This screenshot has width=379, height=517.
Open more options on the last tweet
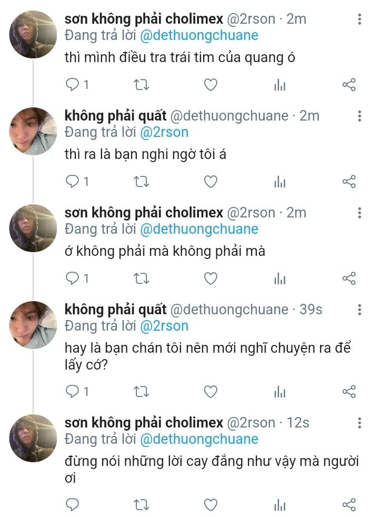pyautogui.click(x=360, y=423)
